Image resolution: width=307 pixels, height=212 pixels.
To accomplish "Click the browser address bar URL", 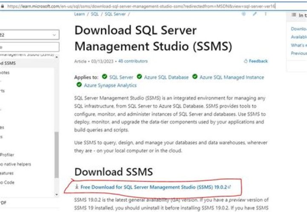I will coord(141,6).
